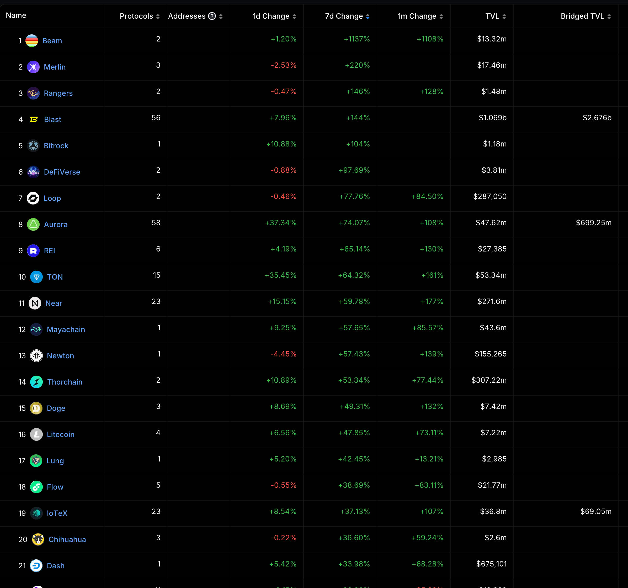The height and width of the screenshot is (588, 628).
Task: Click the Merlin purple star icon
Action: [33, 67]
